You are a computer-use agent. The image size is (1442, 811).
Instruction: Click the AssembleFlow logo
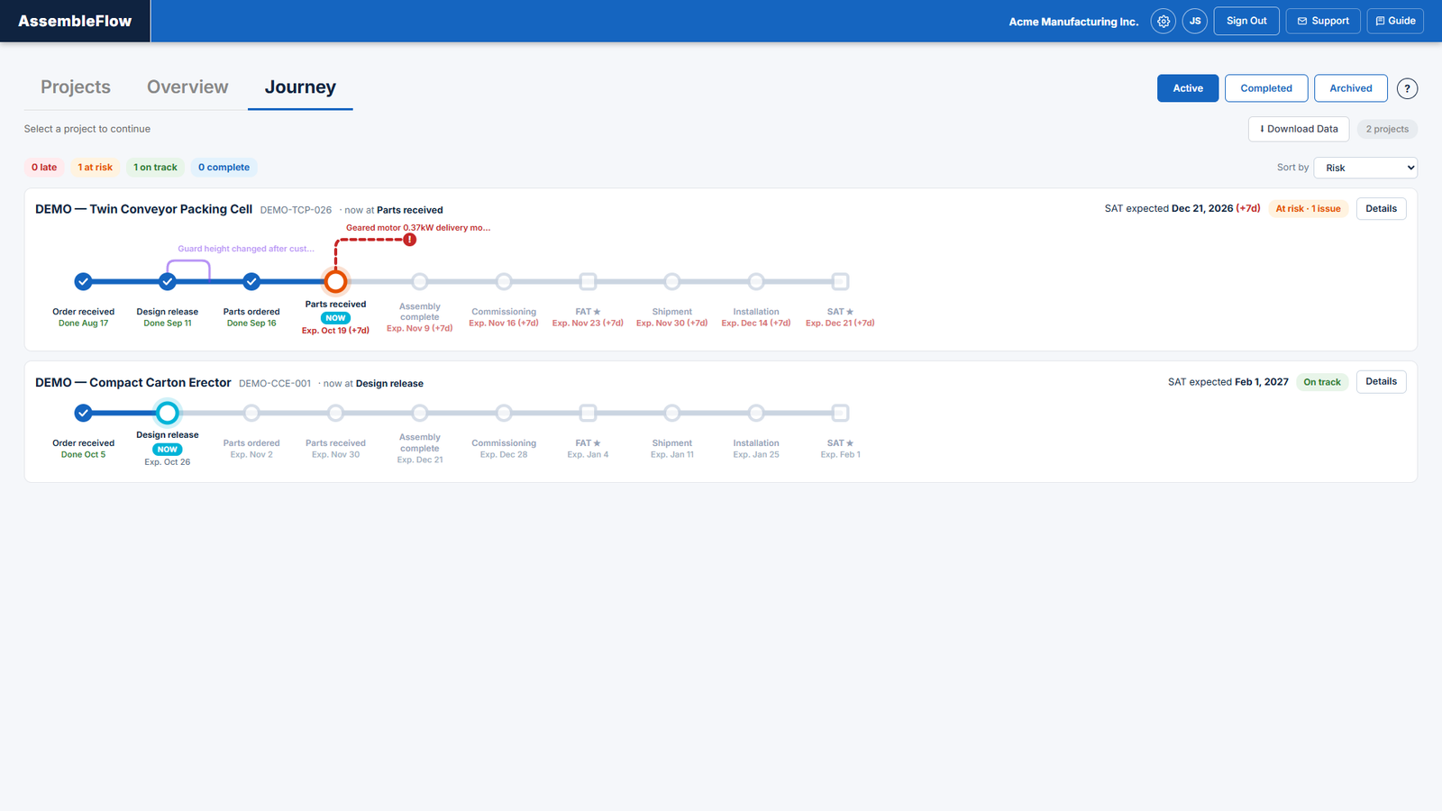click(75, 21)
